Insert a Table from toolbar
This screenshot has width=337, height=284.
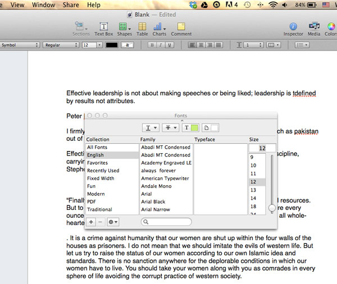point(142,29)
